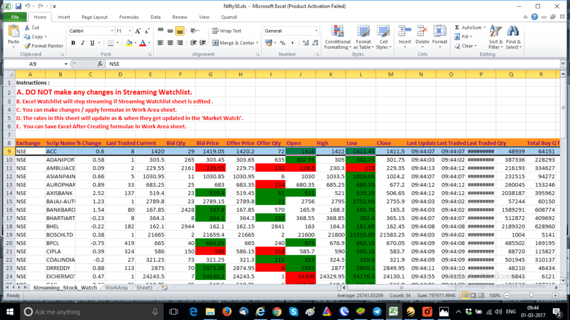Click the Fill Color bucket swatch
570x320 pixels.
[x=129, y=43]
